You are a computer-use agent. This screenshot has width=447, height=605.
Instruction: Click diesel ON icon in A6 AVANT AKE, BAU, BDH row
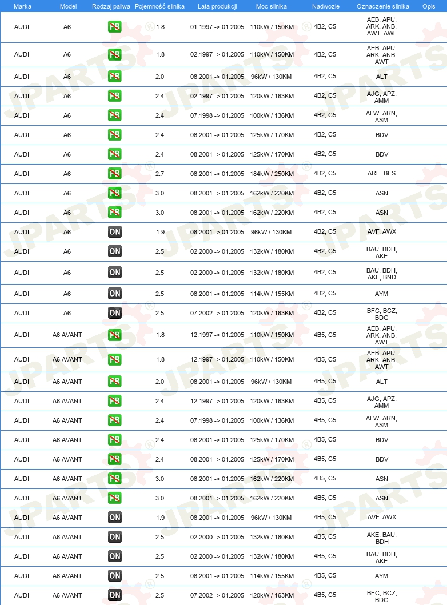coord(115,536)
